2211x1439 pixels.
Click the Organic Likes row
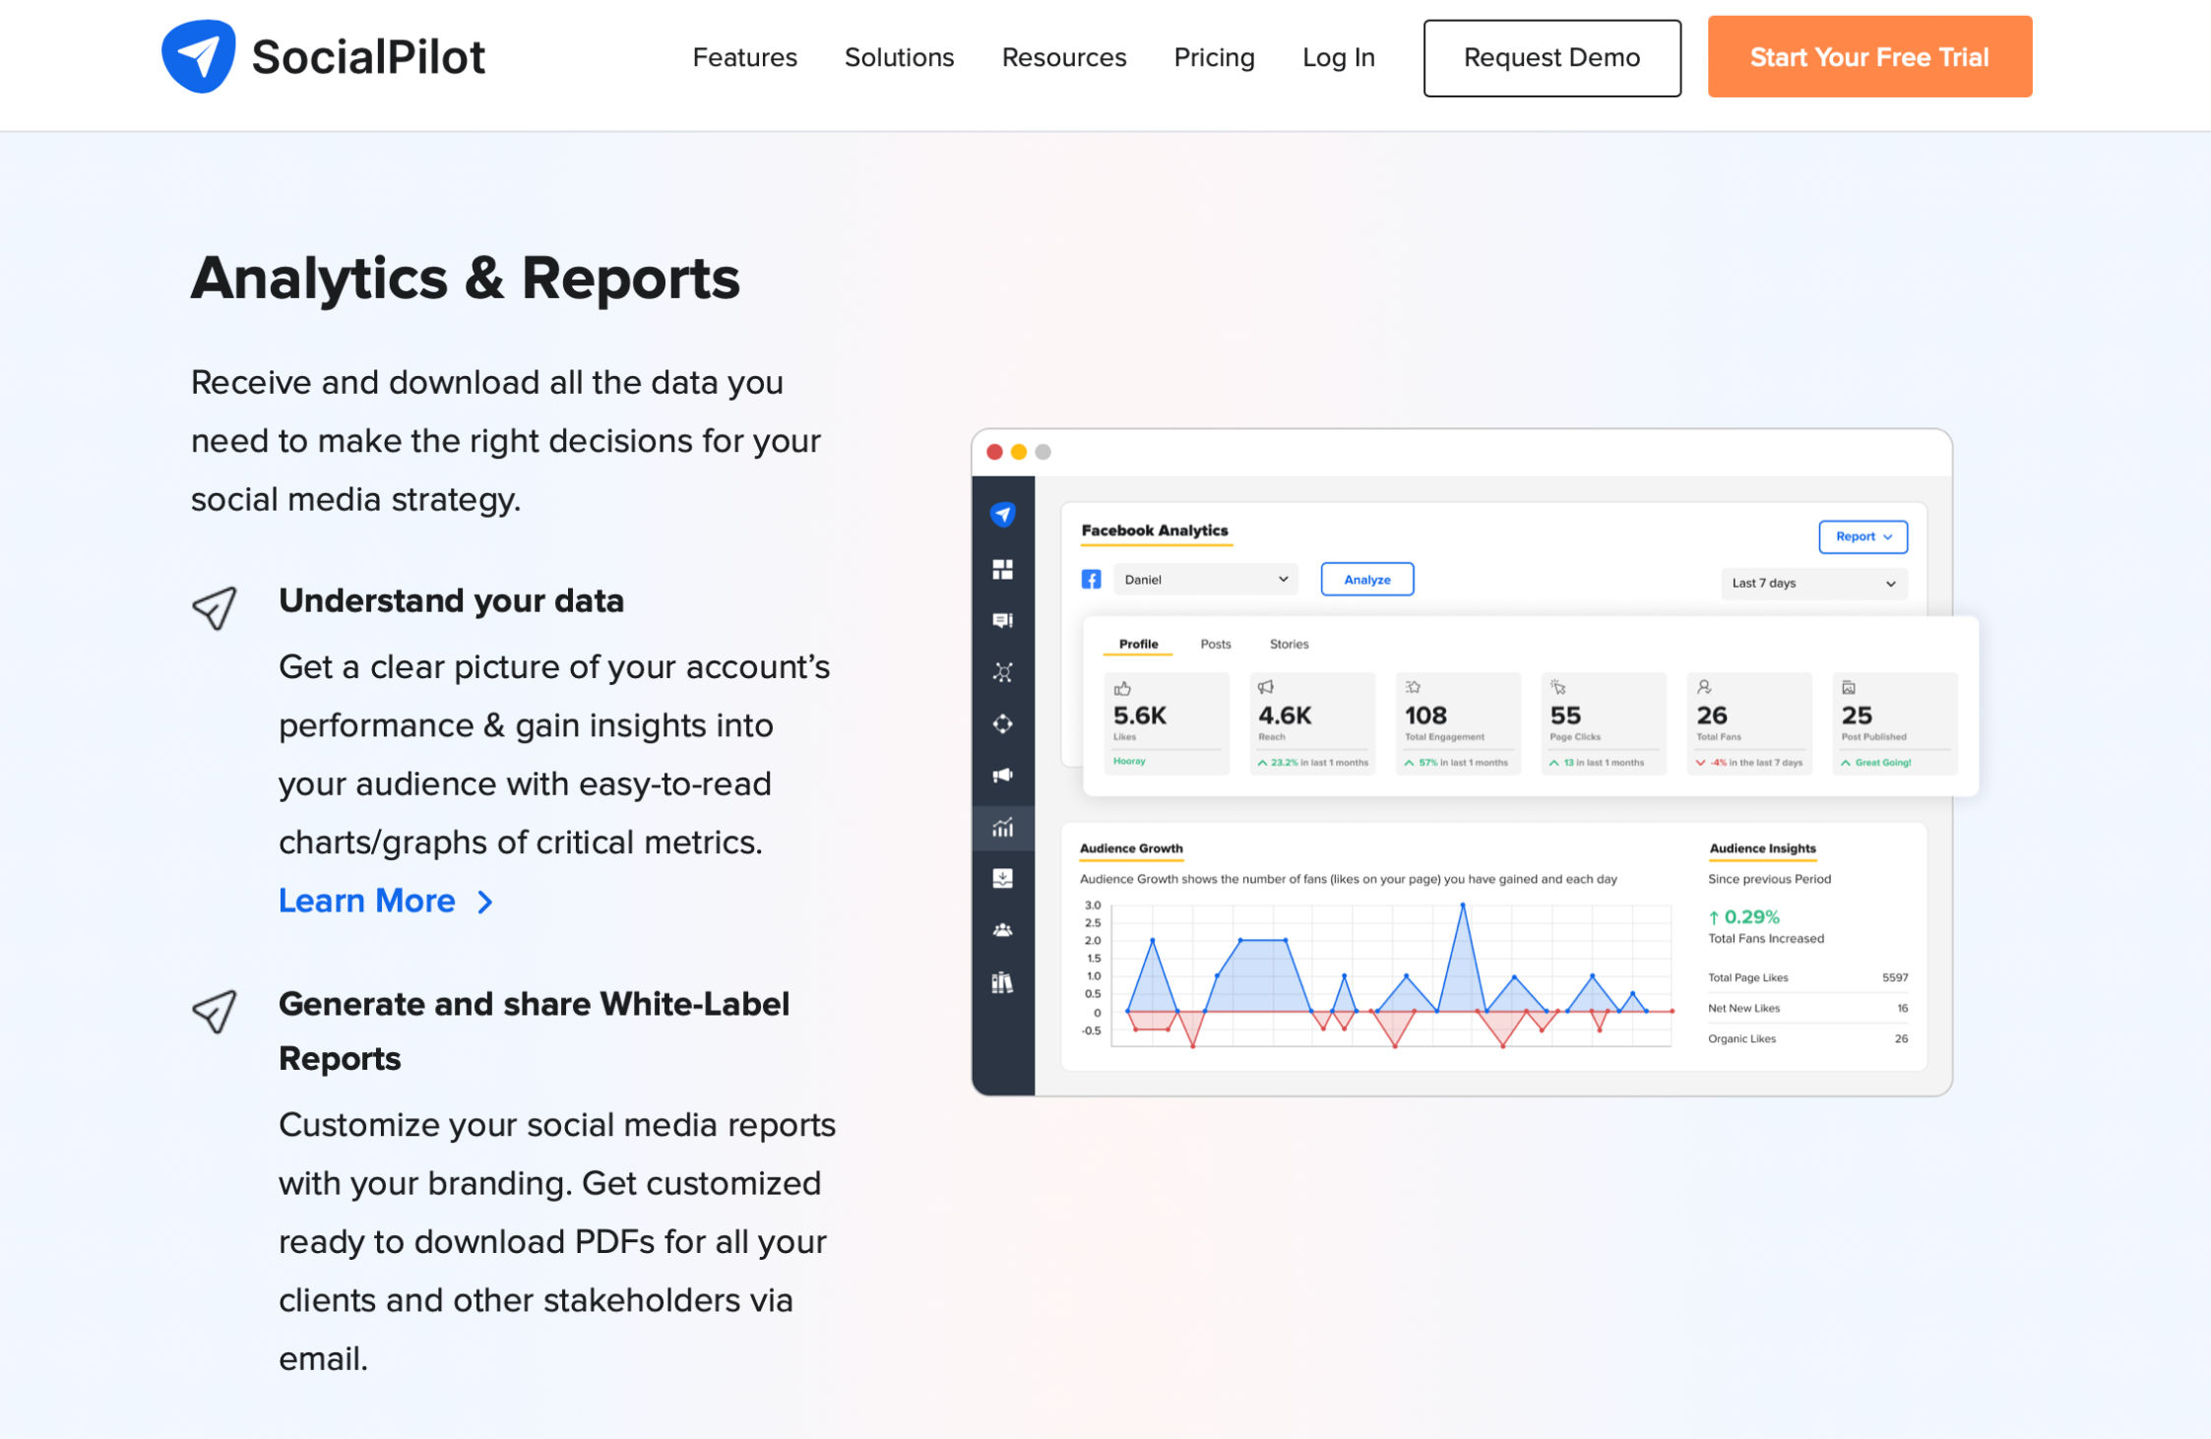[x=1807, y=1038]
